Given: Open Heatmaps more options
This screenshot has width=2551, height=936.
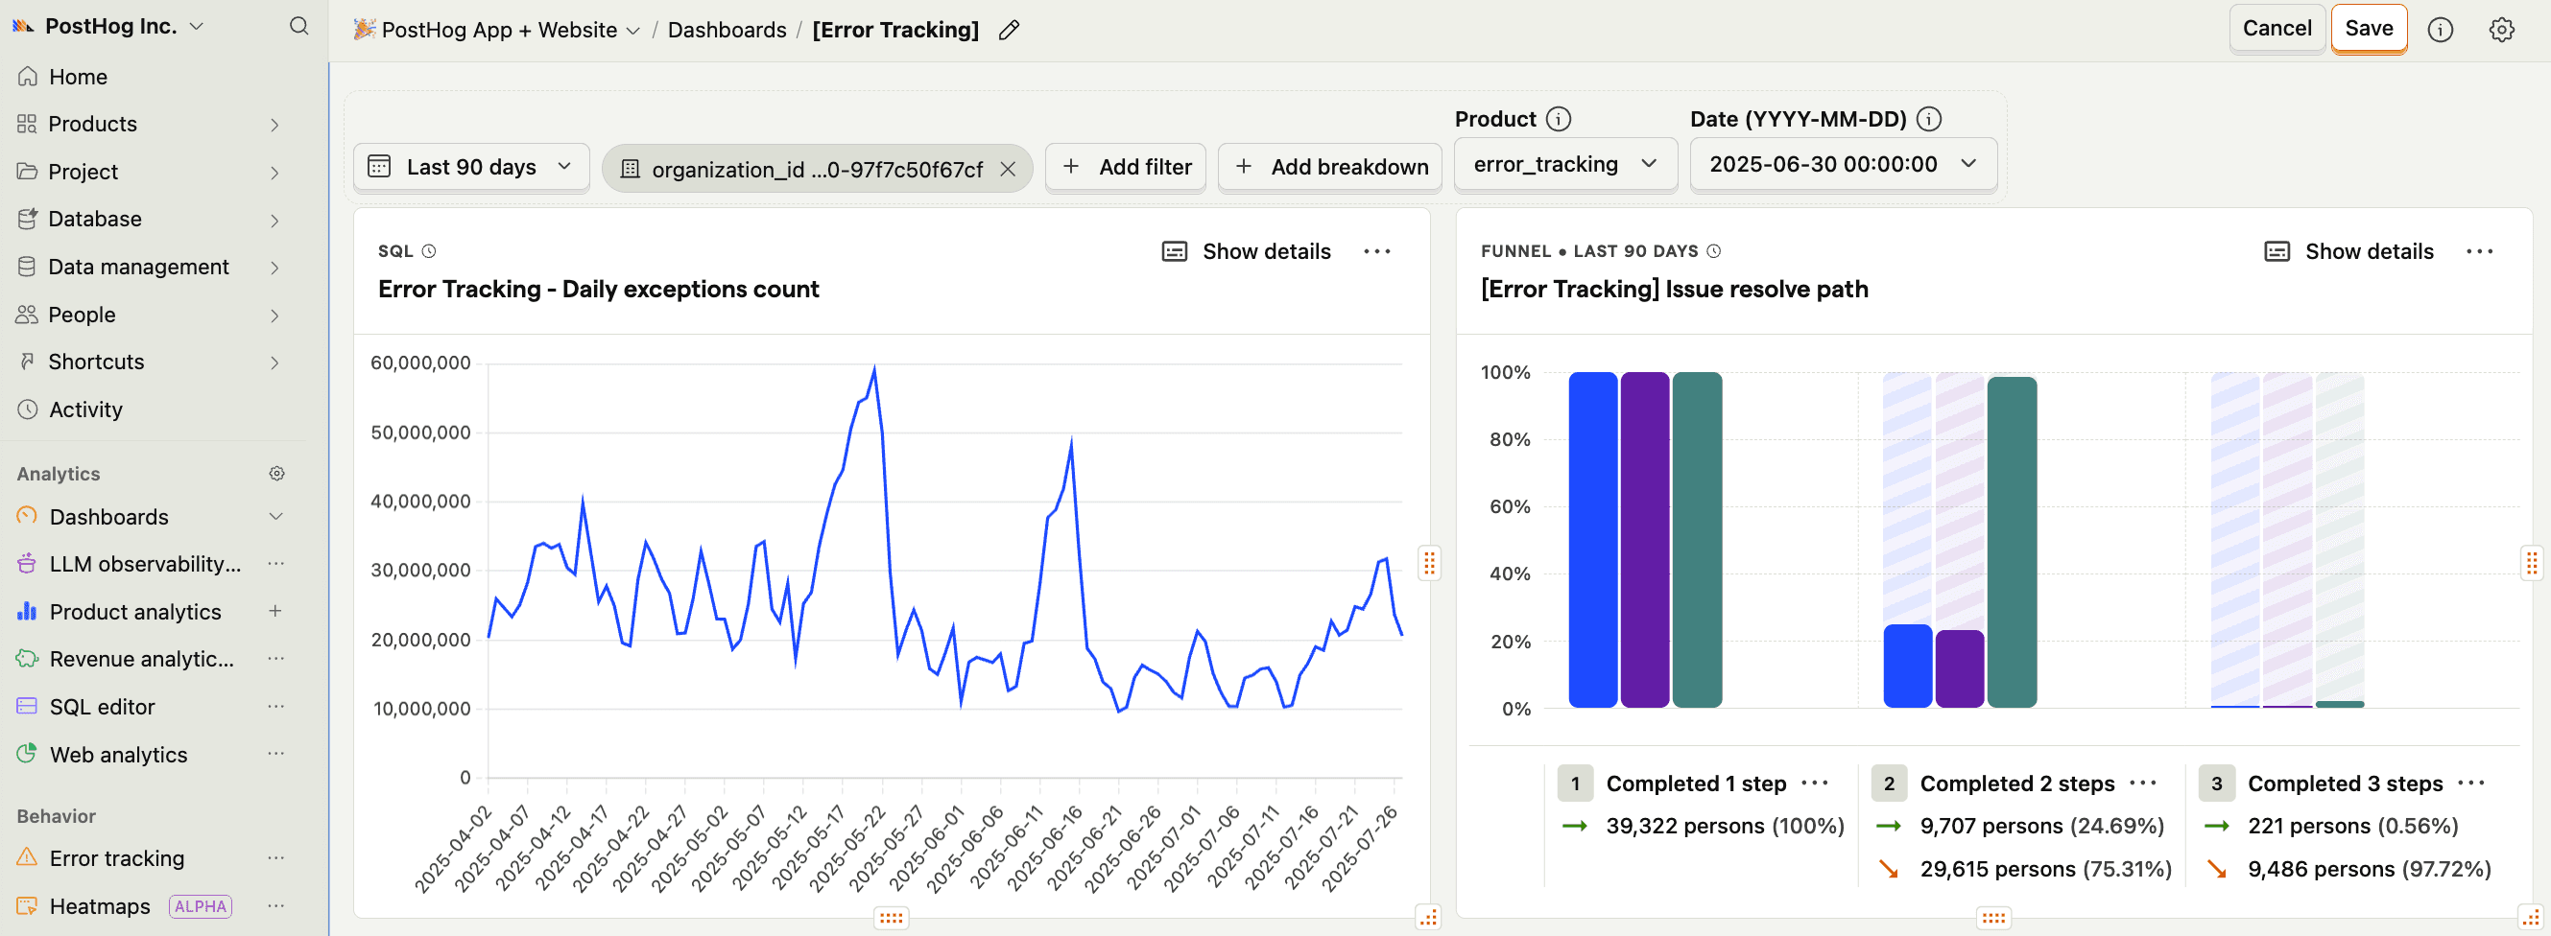Looking at the screenshot, I should point(276,905).
